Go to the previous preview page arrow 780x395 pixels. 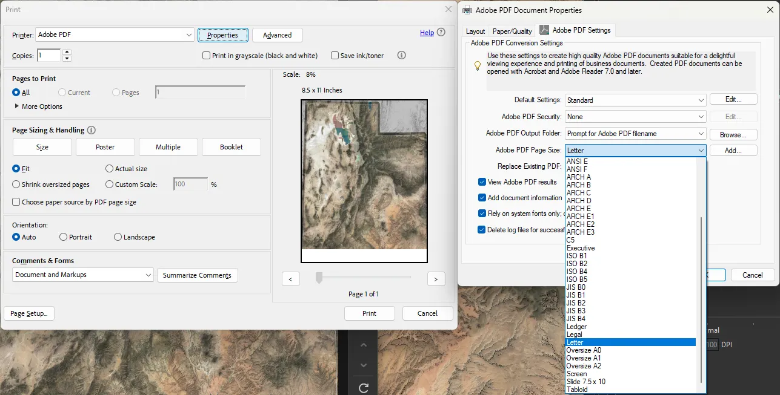(x=291, y=279)
